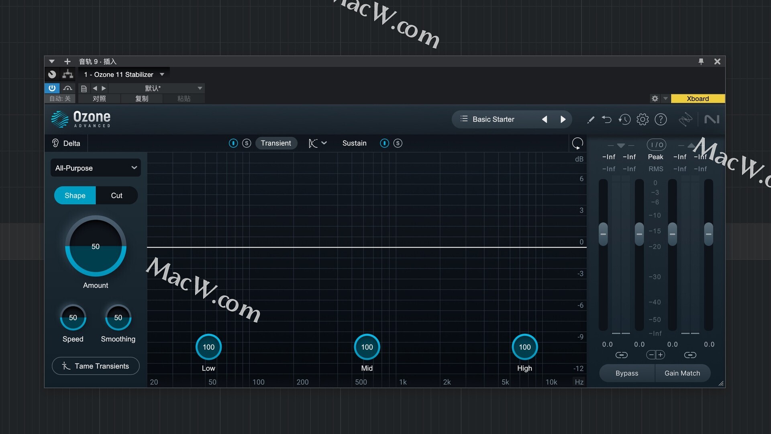Viewport: 771px width, 434px height.
Task: Click the 粘贴 paste button
Action: (x=184, y=99)
